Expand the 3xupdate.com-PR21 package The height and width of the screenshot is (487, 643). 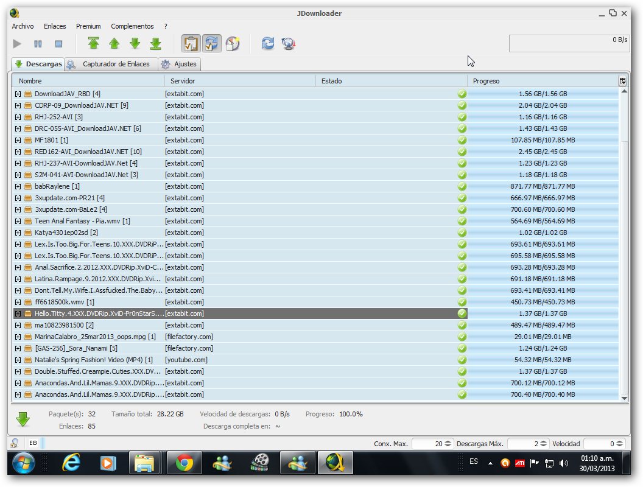tap(18, 198)
